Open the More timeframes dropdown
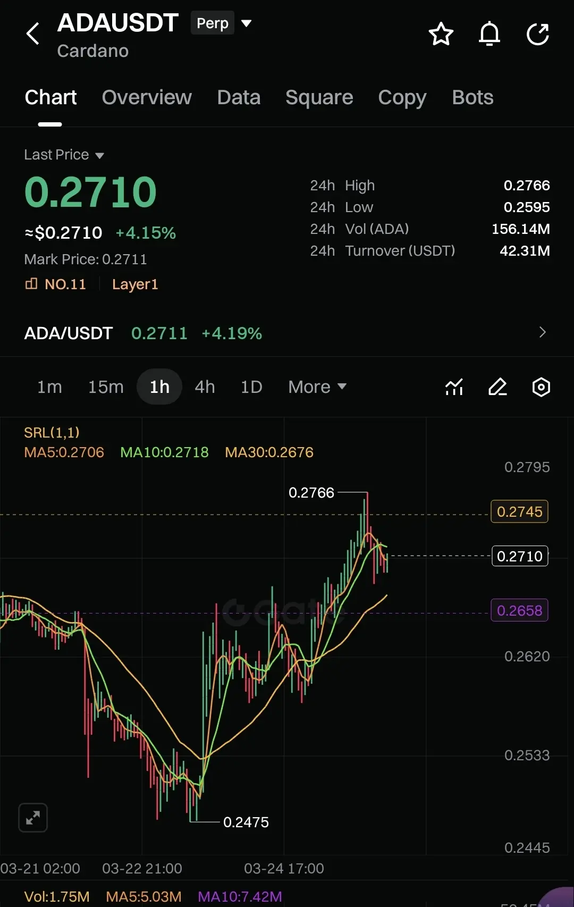Viewport: 574px width, 907px height. [x=317, y=387]
